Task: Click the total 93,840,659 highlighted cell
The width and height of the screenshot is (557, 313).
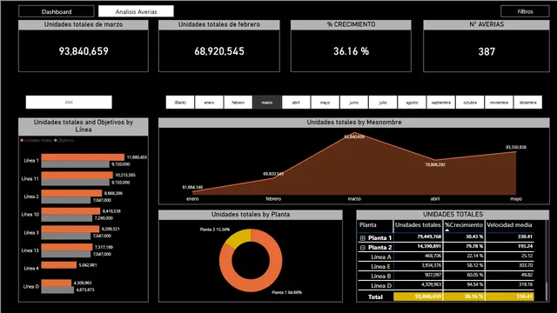Action: (418, 296)
